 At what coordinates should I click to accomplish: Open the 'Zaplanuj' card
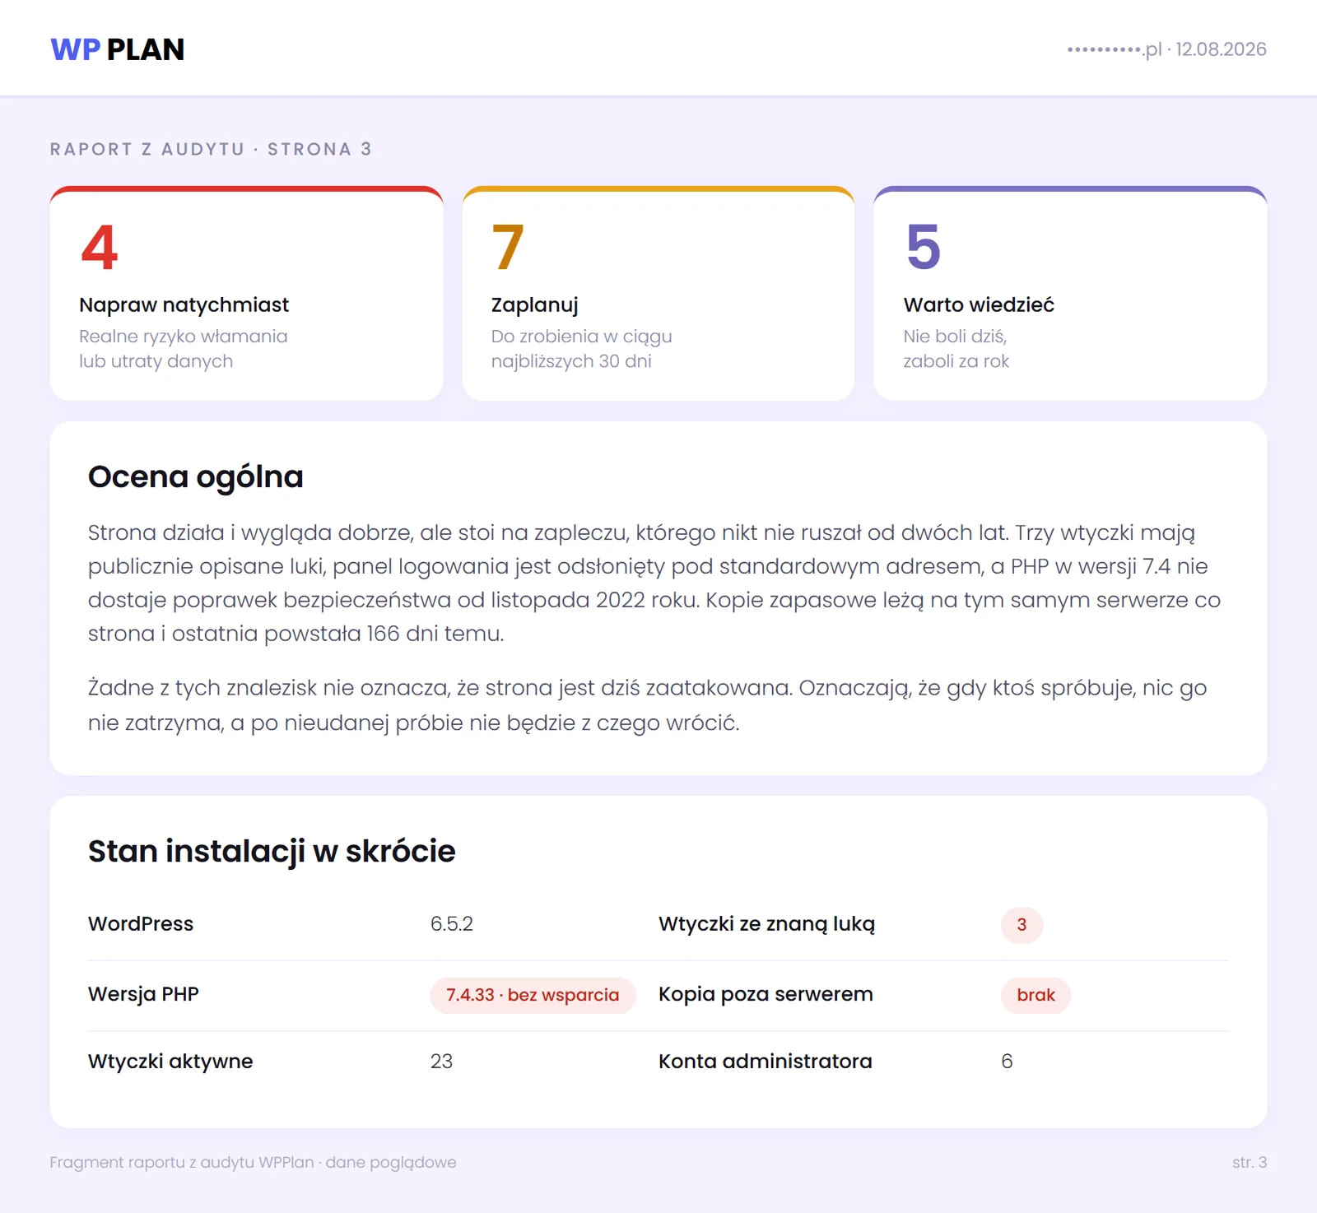658,294
